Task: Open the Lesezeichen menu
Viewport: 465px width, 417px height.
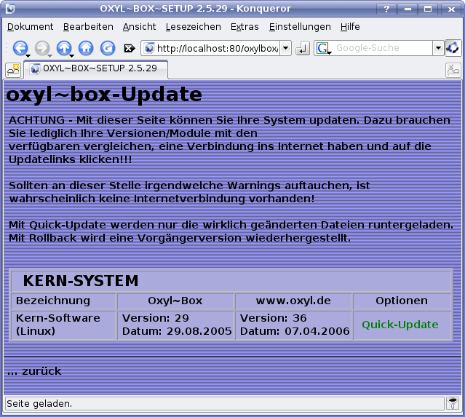Action: [x=193, y=27]
